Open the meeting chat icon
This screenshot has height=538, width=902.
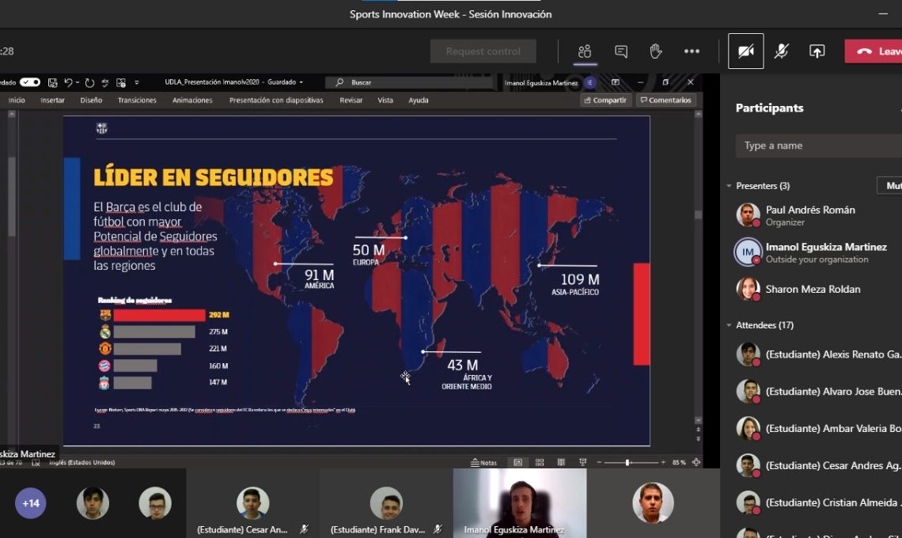[621, 51]
